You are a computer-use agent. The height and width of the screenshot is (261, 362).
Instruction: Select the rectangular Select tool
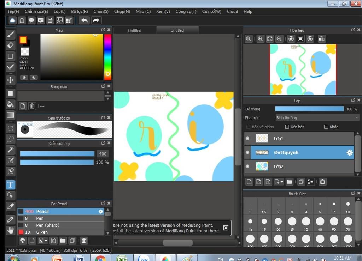coord(10,128)
